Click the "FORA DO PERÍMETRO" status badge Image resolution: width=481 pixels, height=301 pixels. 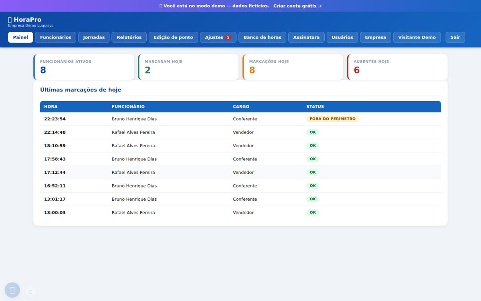[x=333, y=119]
